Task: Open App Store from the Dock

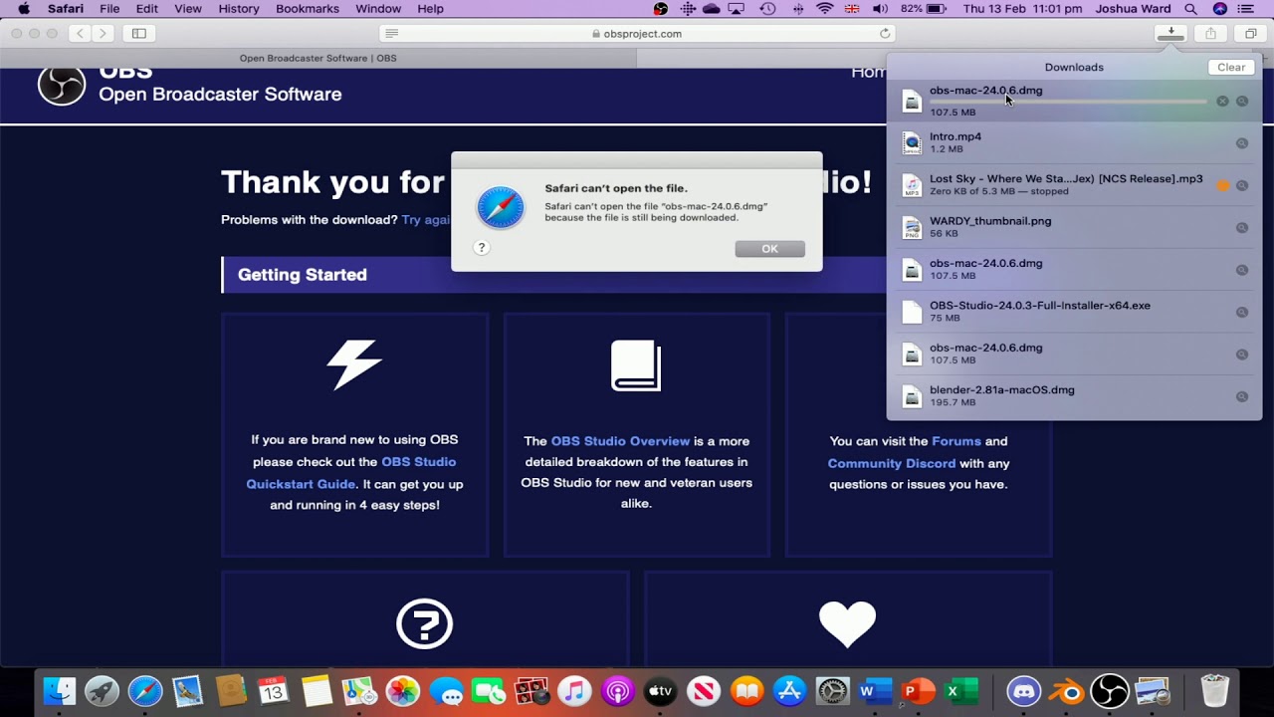Action: click(x=789, y=690)
